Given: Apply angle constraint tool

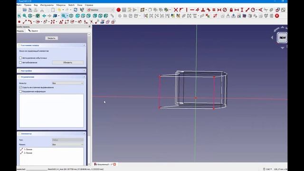Looking at the screenshot, I should coord(260,9).
